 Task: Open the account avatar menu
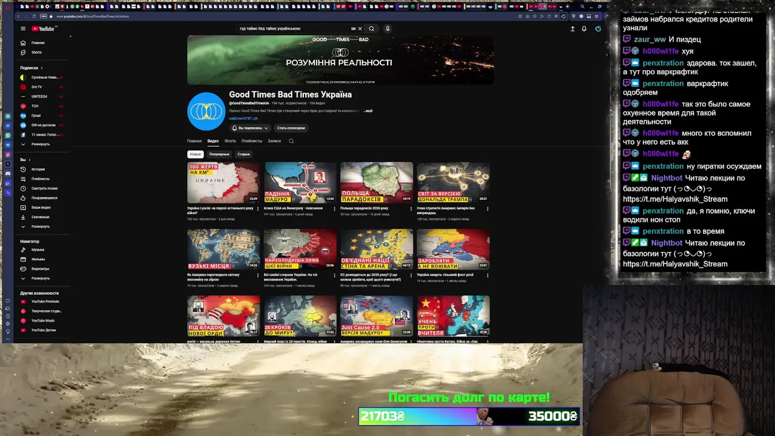click(598, 28)
